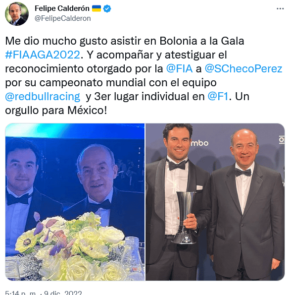Open the @redbullracing mention link
This screenshot has width=290, height=295.
point(43,97)
